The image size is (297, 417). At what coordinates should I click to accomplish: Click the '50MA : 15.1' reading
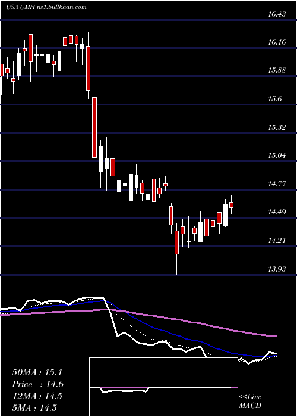click(x=37, y=372)
